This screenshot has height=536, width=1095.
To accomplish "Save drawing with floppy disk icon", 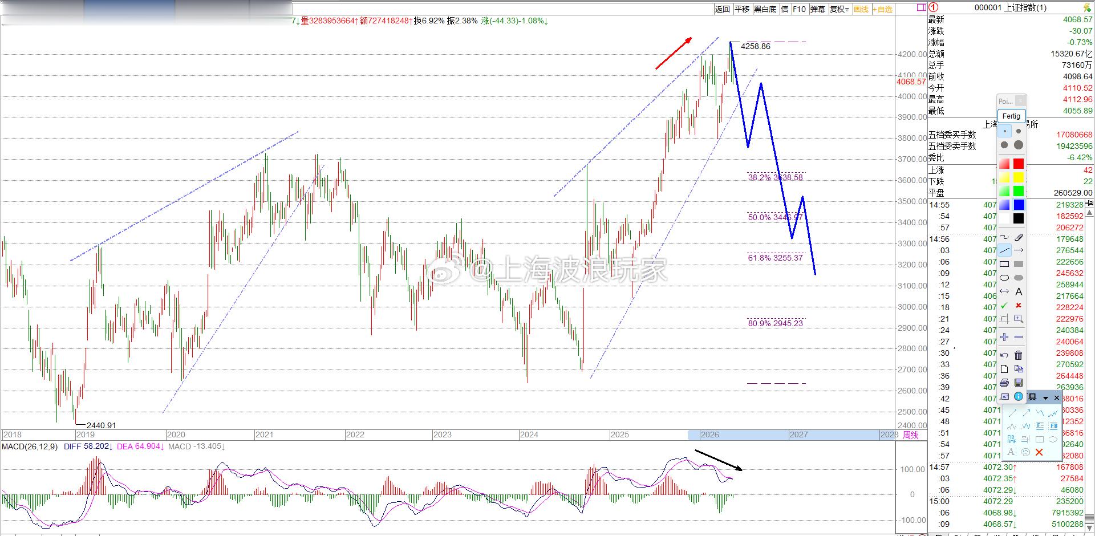I will (x=1019, y=383).
